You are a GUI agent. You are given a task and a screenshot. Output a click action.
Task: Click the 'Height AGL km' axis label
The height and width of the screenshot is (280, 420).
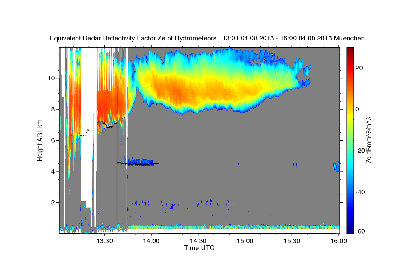pos(40,140)
